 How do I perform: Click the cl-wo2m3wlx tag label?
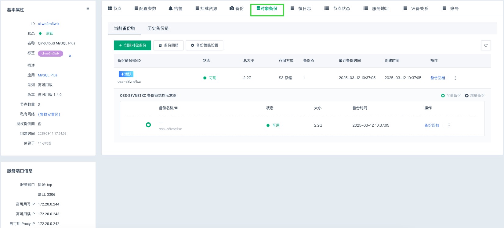[x=50, y=54]
